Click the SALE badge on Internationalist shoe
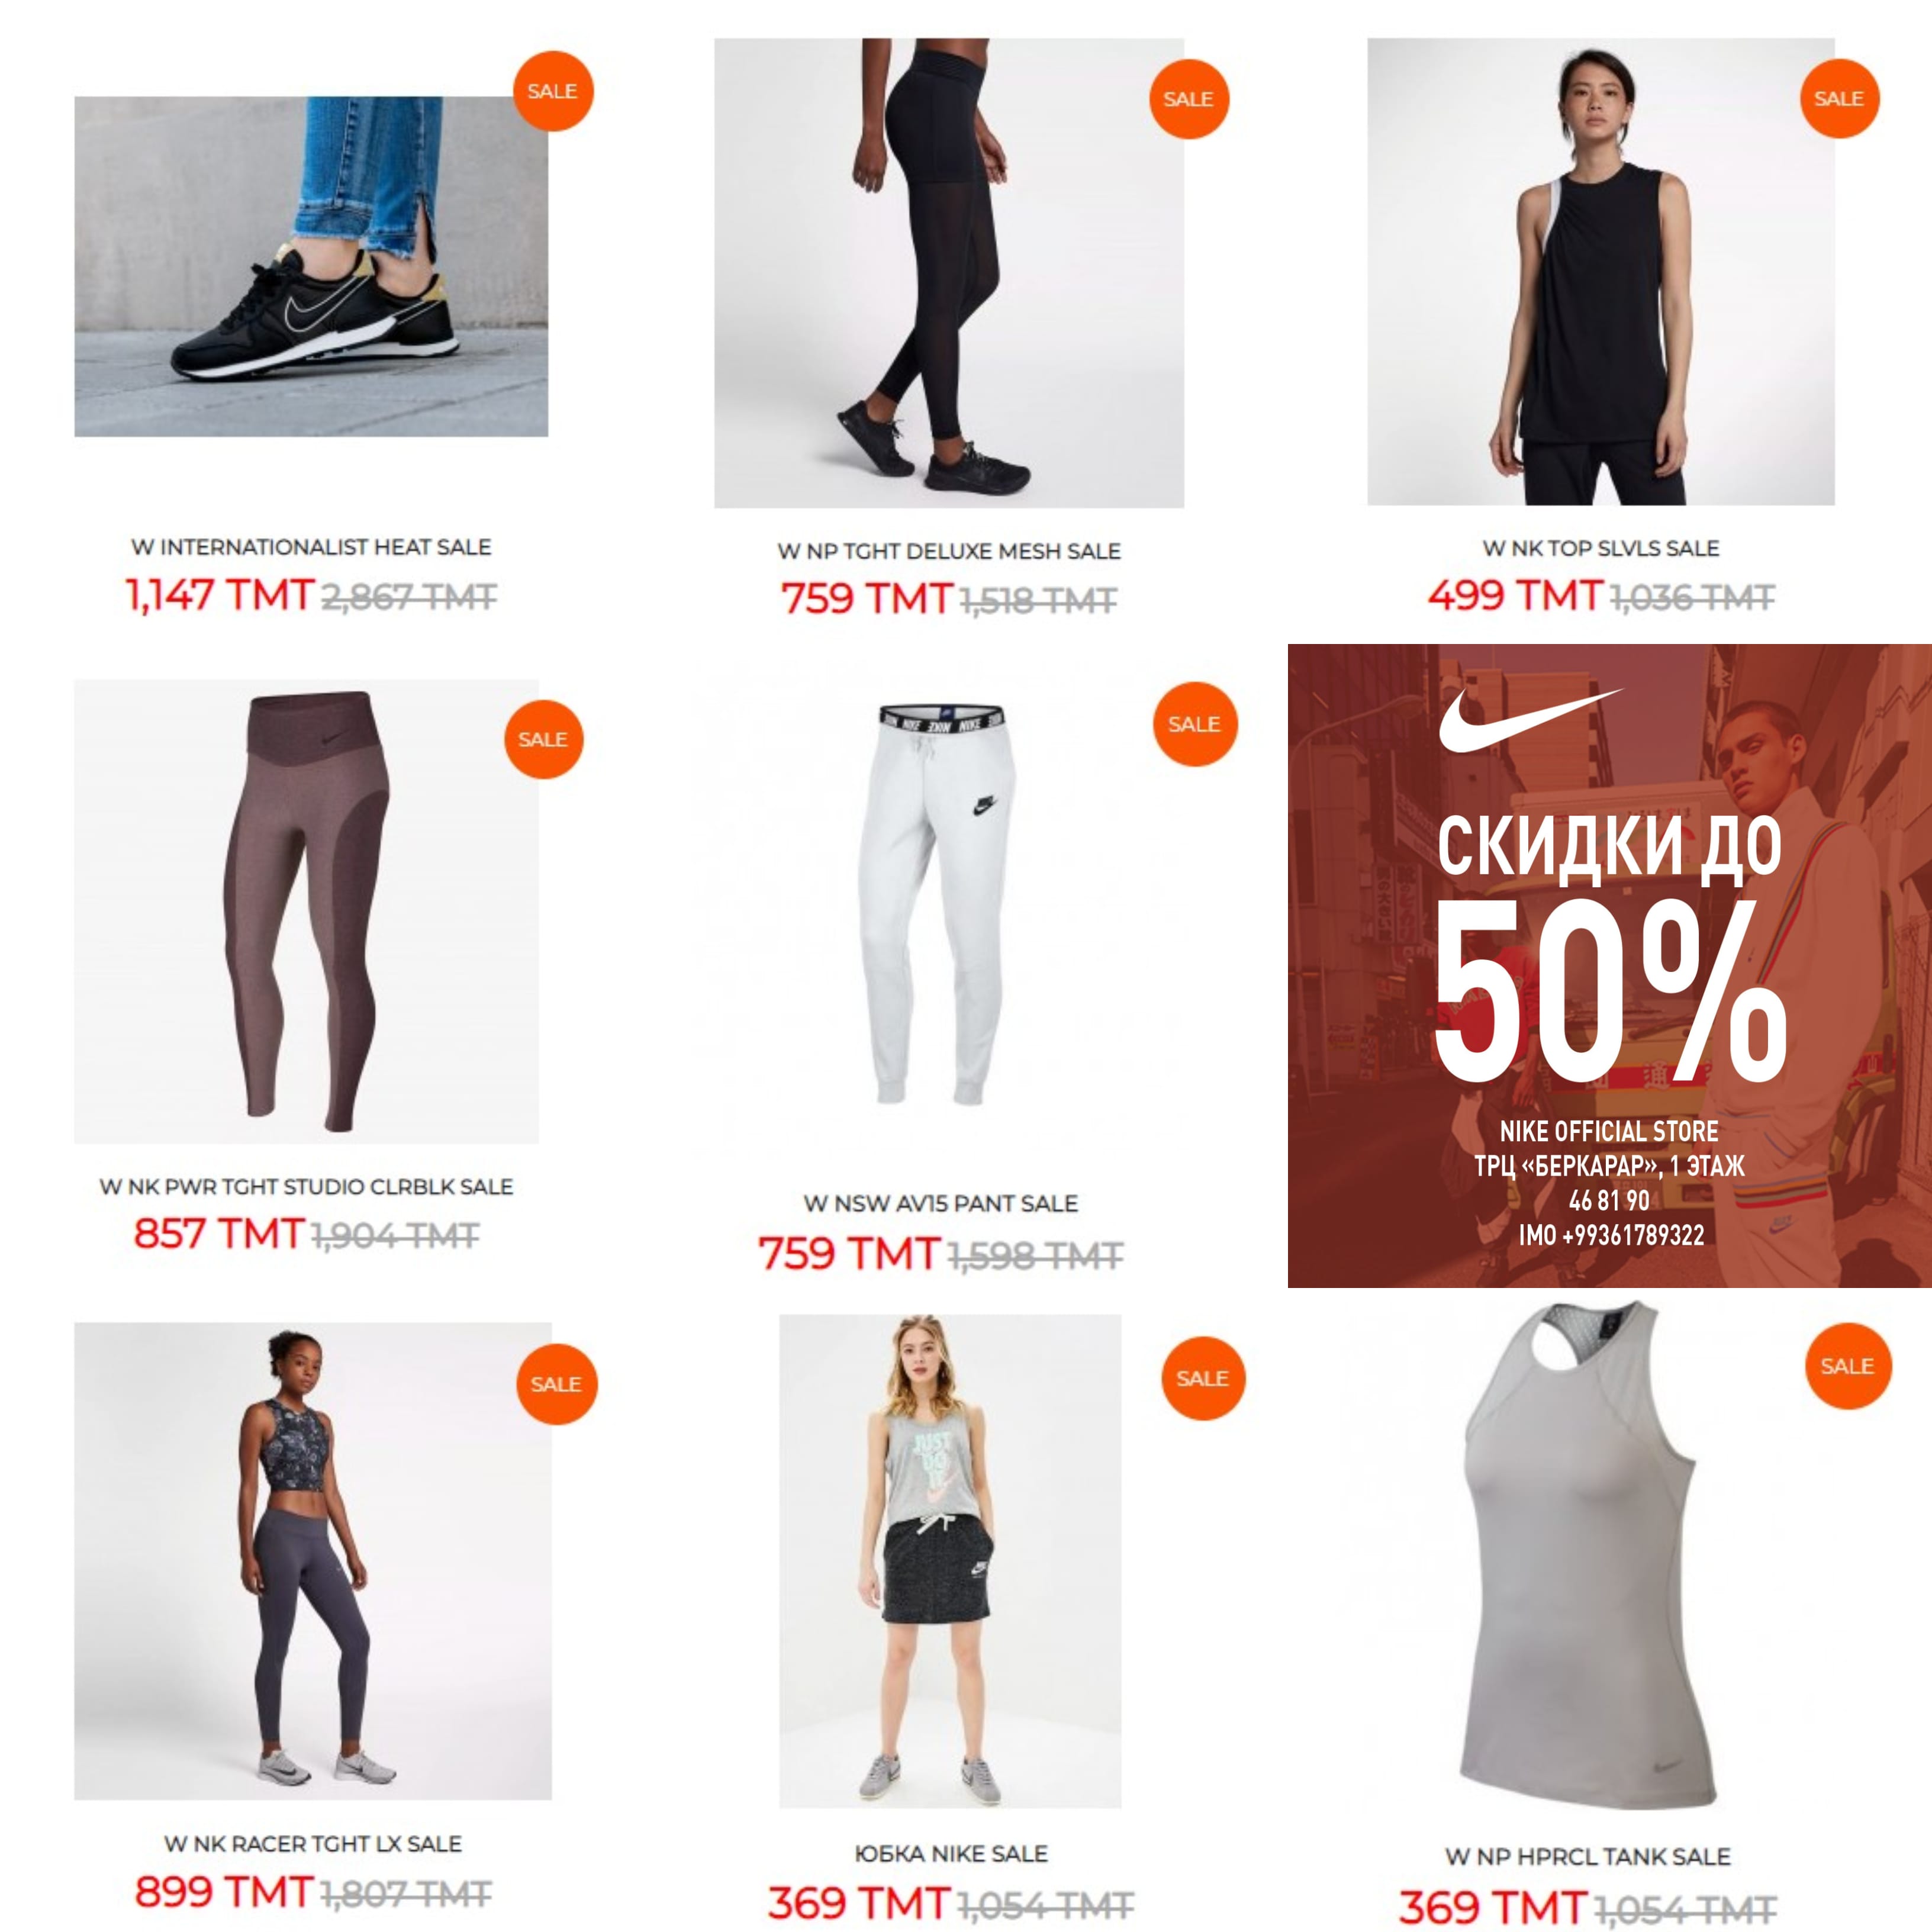 (553, 91)
